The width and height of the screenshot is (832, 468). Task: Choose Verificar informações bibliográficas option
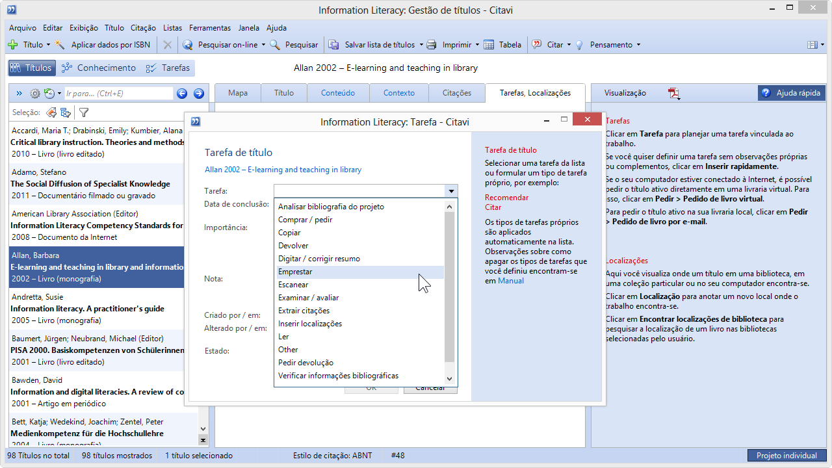pos(359,376)
